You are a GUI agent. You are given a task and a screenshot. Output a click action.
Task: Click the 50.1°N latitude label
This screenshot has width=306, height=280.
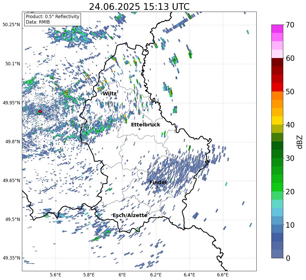[x=13, y=64]
